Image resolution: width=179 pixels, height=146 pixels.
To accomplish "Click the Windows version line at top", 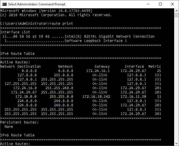I will point(46,11).
